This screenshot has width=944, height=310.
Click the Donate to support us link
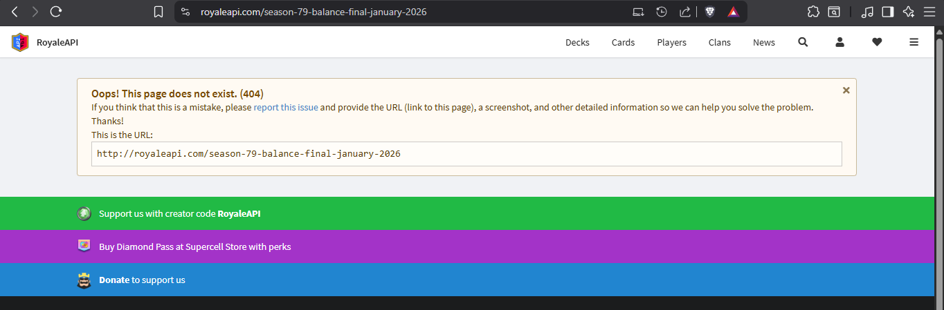(142, 280)
